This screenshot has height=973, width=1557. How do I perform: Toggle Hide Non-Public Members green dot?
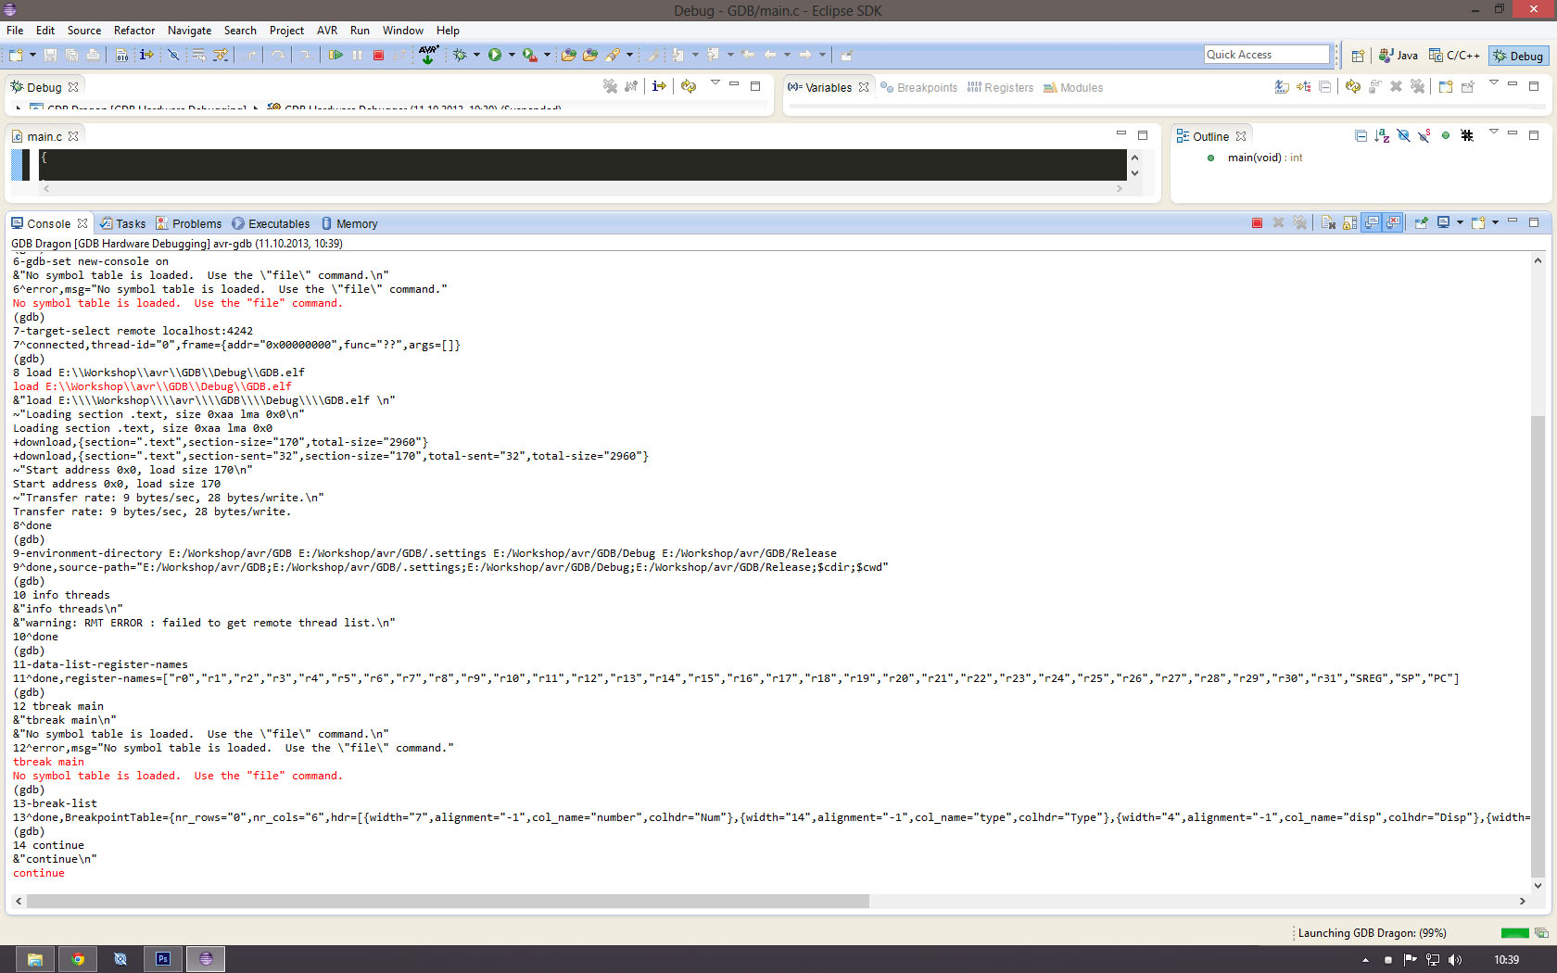point(1446,136)
